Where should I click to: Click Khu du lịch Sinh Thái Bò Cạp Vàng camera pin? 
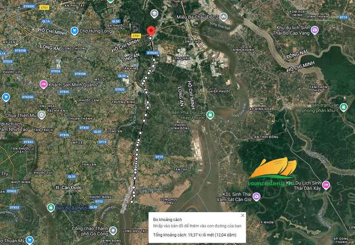pyautogui.click(x=315, y=30)
